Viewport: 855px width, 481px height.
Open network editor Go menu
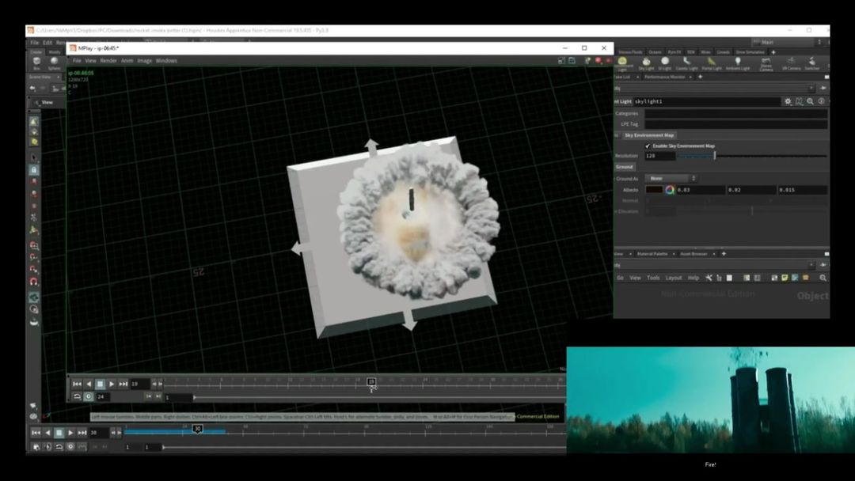(620, 278)
